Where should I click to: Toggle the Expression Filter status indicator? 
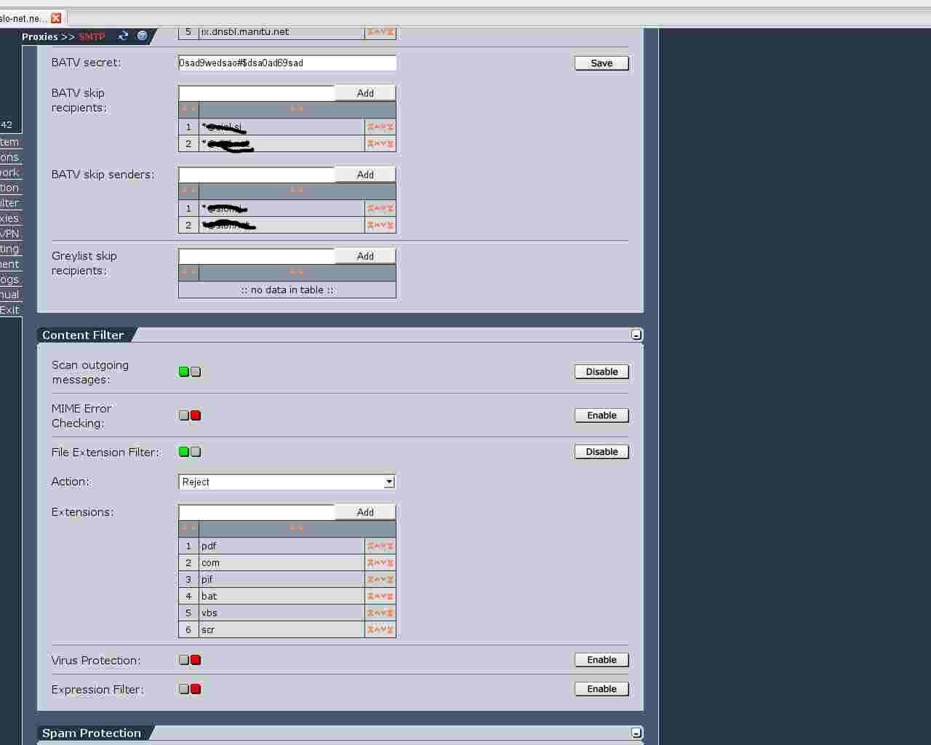tap(190, 689)
